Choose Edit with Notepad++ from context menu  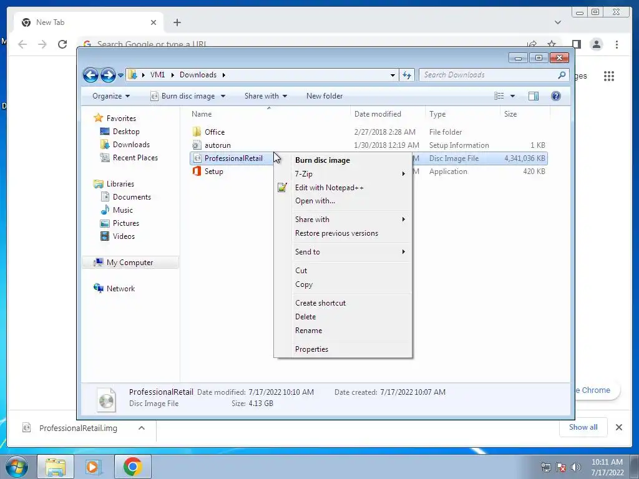329,188
